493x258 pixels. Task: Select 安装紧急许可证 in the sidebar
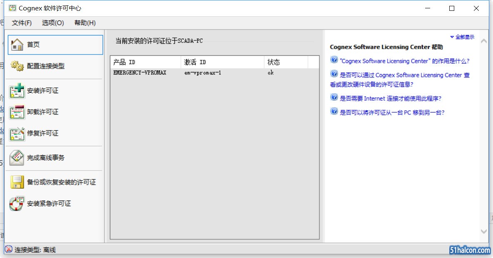(x=55, y=203)
